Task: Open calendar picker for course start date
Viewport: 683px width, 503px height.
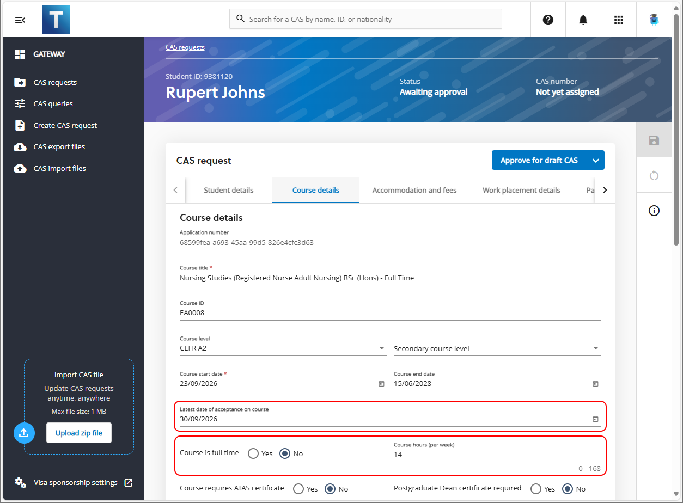Action: [381, 384]
